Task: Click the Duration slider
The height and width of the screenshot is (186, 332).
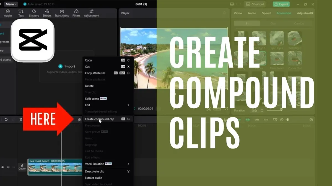Action: 274,110
